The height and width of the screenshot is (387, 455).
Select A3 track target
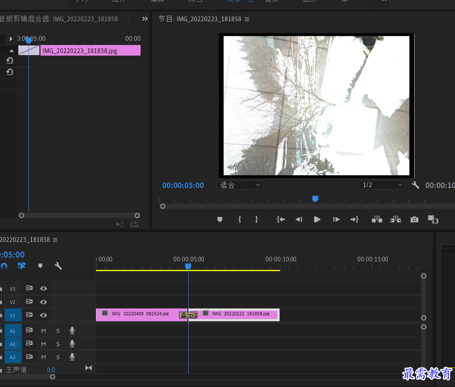click(x=13, y=357)
